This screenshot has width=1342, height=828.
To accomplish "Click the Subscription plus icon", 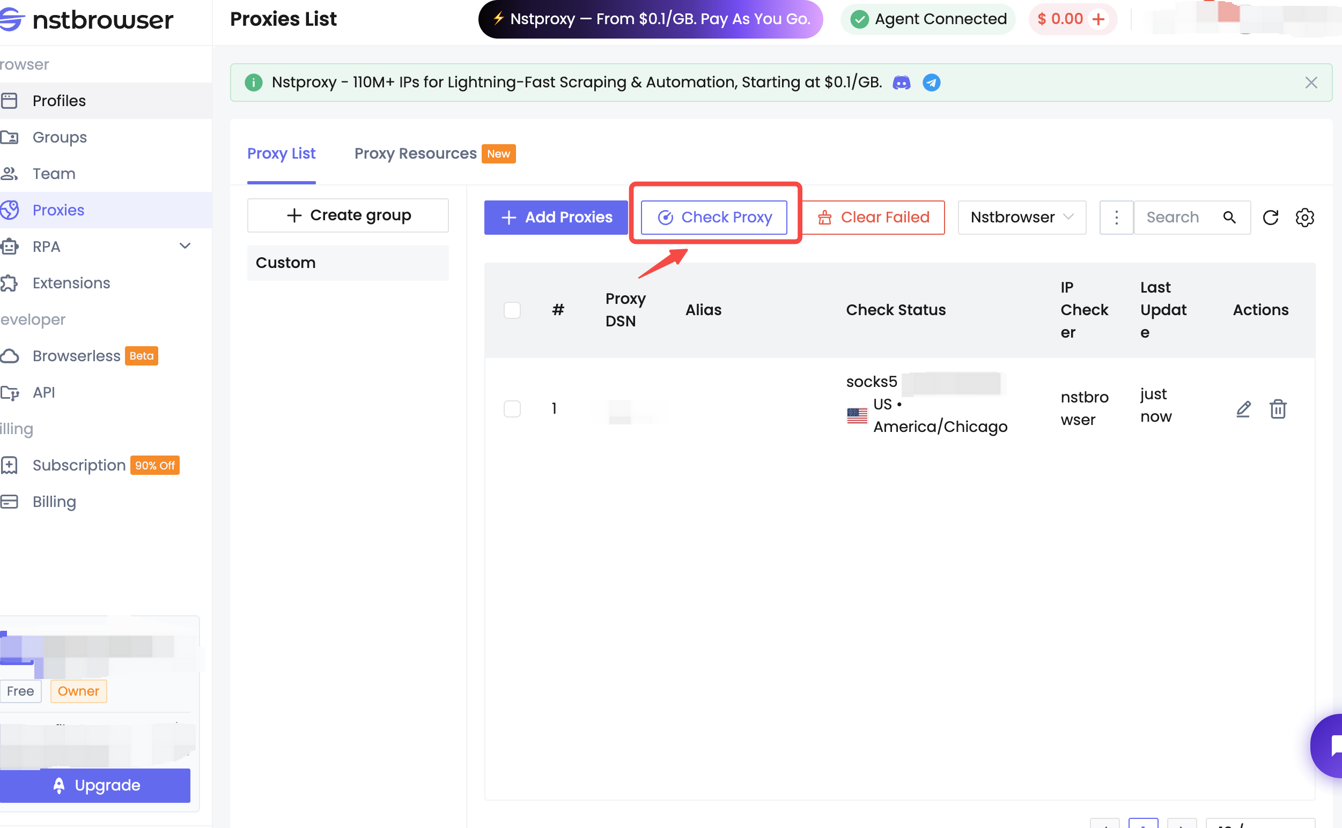I will [x=9, y=466].
